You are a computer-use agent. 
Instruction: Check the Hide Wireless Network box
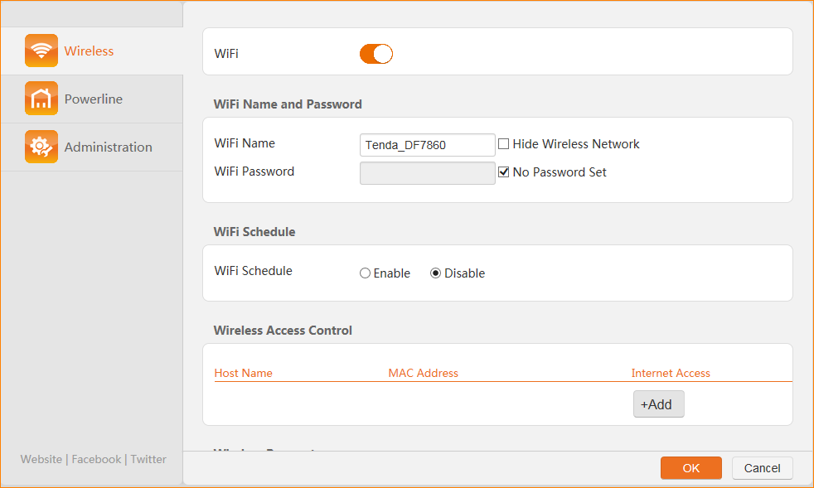(503, 144)
